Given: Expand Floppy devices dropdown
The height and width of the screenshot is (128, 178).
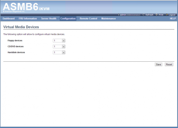Looking at the screenshot, I should (x=59, y=41).
